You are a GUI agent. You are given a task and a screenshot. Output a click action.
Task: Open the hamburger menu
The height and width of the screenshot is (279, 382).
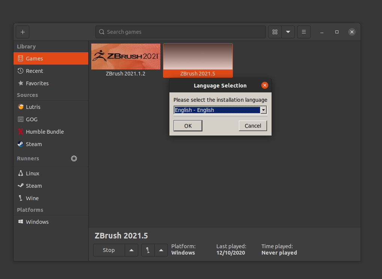[304, 32]
